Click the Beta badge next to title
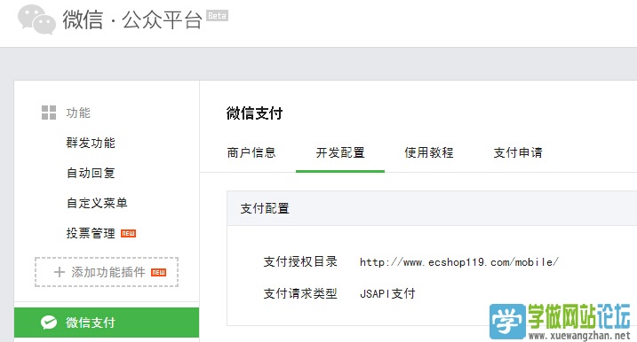This screenshot has height=342, width=637. [217, 16]
